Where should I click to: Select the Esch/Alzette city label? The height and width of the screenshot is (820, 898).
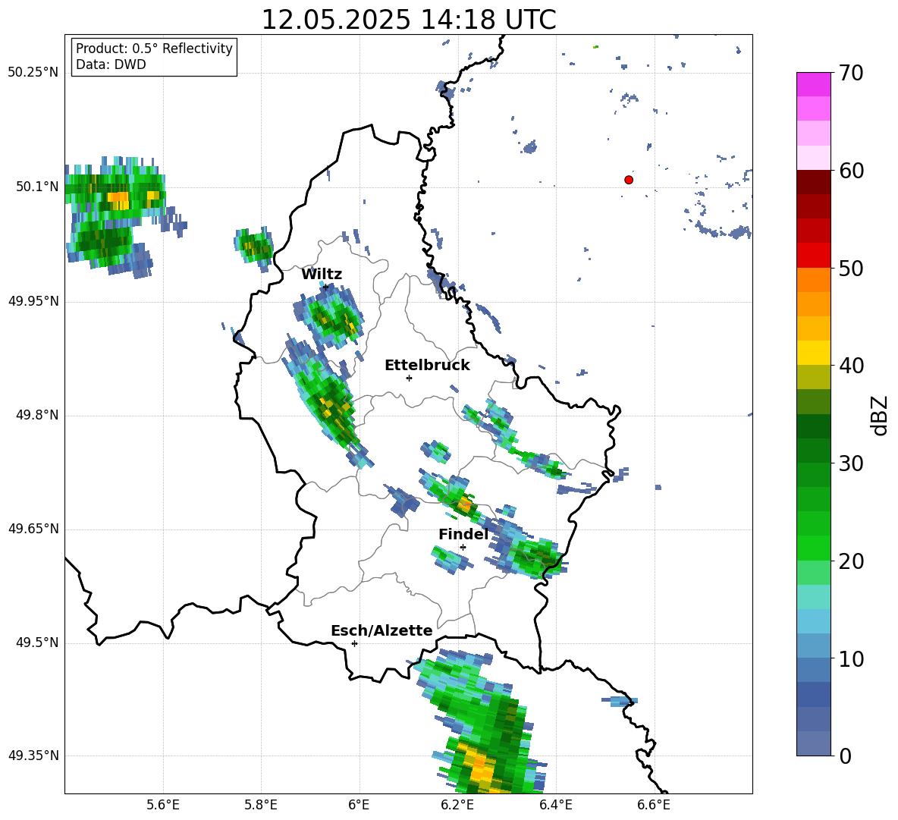click(x=381, y=630)
